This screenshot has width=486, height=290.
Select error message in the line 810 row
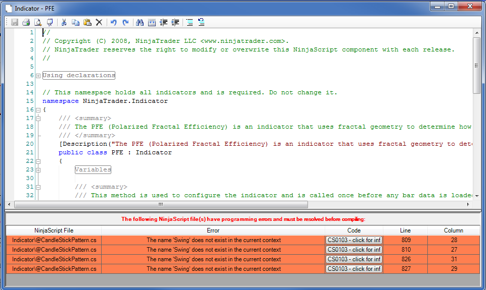pyautogui.click(x=213, y=250)
